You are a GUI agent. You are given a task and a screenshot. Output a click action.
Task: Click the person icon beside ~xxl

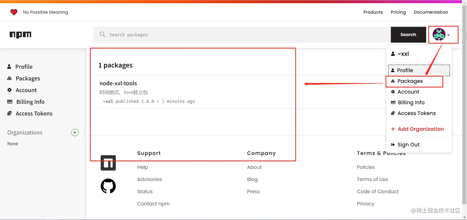pos(393,54)
